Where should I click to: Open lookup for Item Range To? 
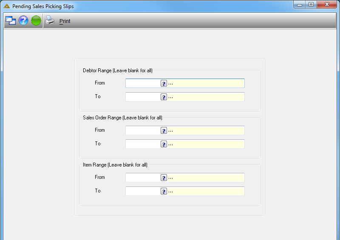[164, 191]
